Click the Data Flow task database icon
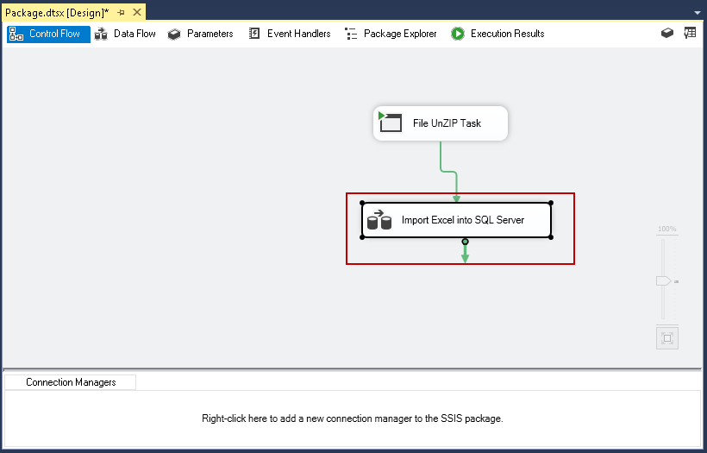The height and width of the screenshot is (453, 707). tap(379, 220)
